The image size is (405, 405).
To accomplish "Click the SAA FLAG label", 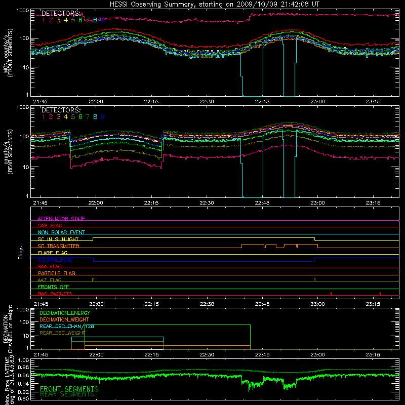I will [50, 266].
